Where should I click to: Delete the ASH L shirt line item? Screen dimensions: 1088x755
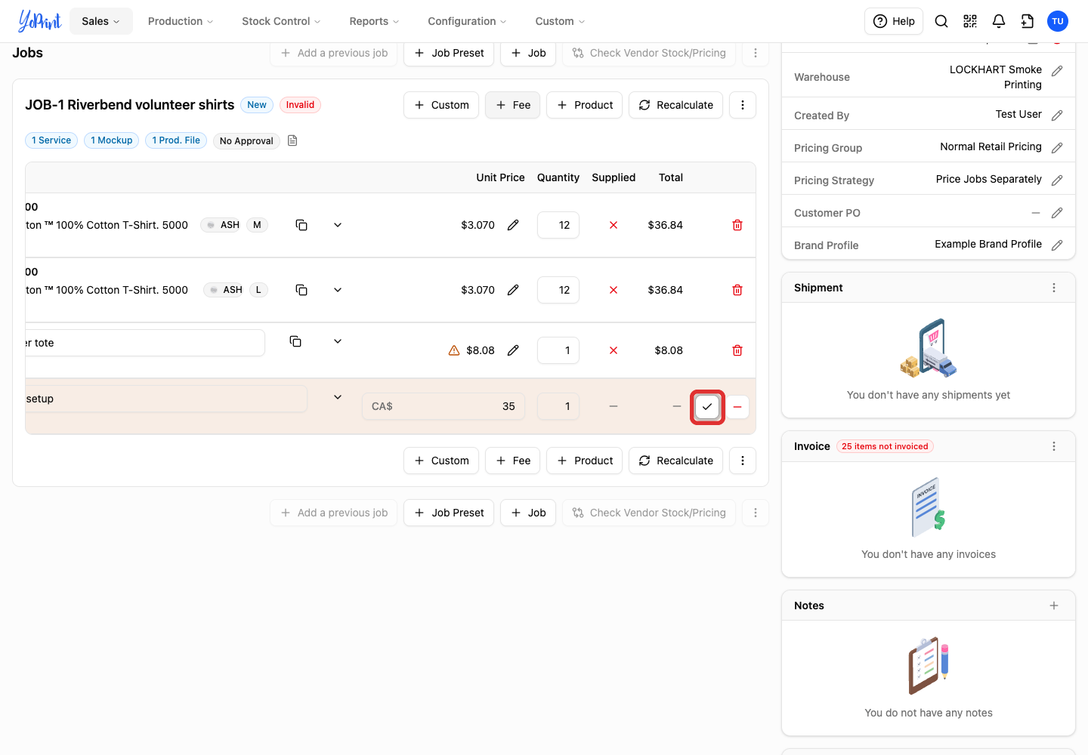[737, 290]
